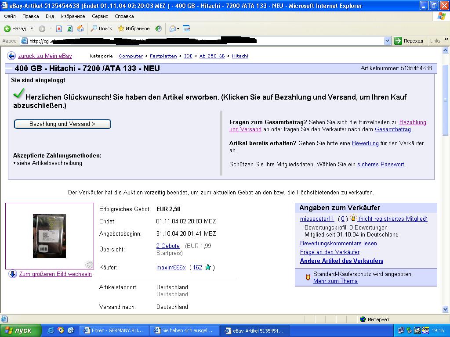Open the '2 Gebote' bid history link

tap(168, 246)
